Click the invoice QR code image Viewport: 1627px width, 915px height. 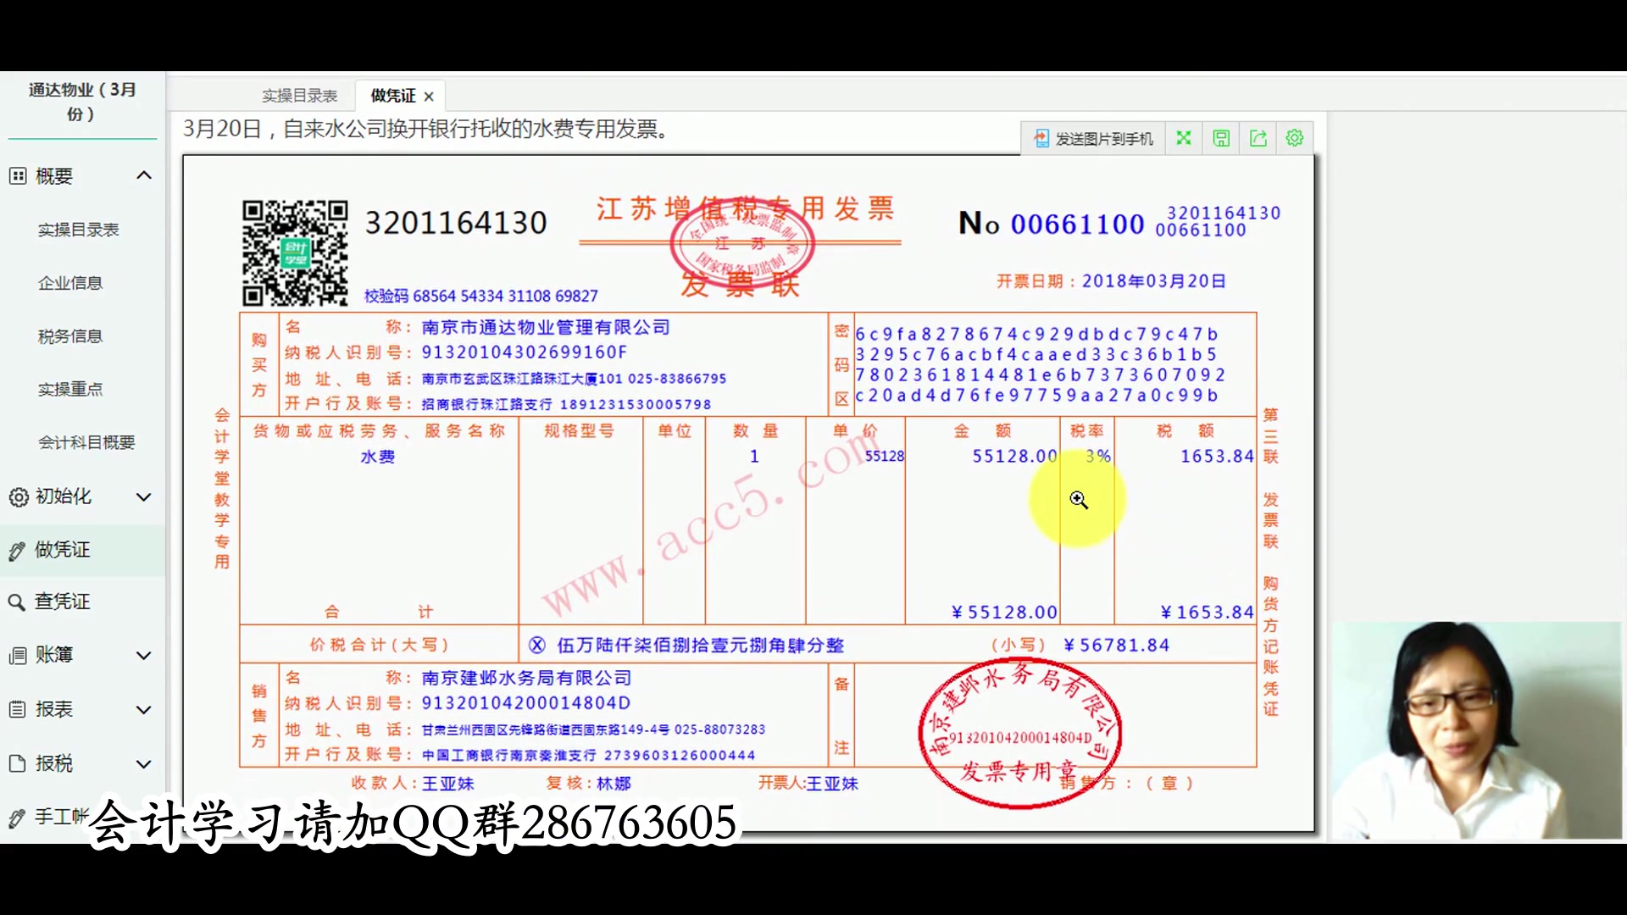(295, 252)
